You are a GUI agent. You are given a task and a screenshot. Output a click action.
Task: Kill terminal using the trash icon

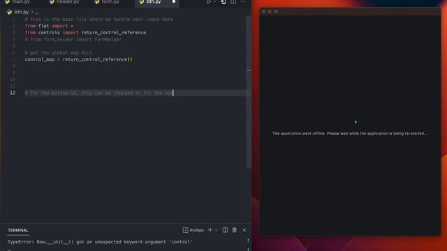click(x=235, y=230)
